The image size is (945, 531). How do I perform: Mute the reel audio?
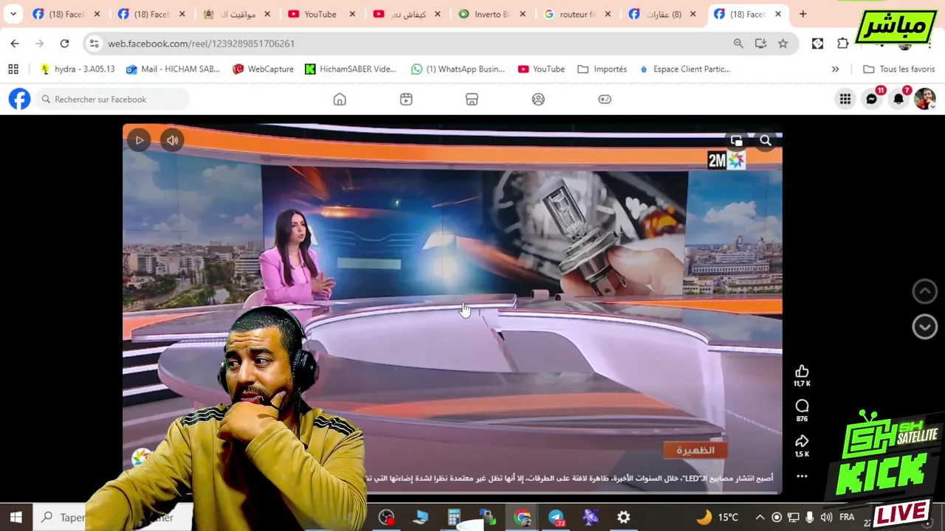point(172,140)
